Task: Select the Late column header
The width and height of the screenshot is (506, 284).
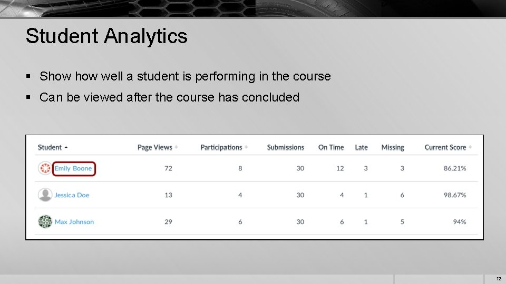Action: 361,147
